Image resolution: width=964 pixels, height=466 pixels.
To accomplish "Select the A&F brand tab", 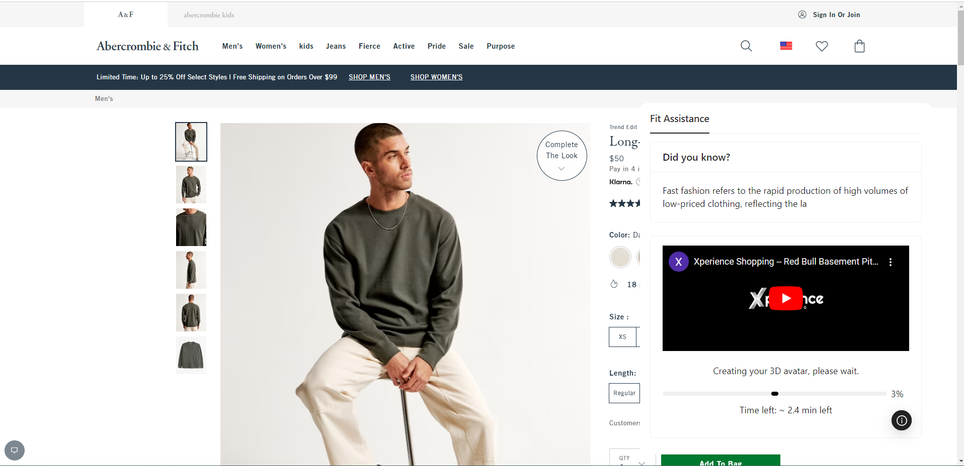I will pos(126,15).
